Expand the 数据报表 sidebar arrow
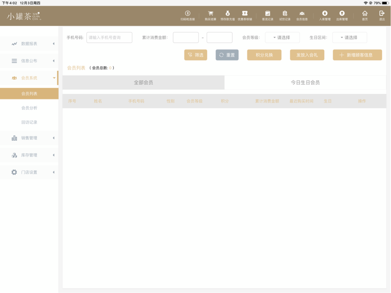Screen dimensions: 391x293 pos(54,44)
